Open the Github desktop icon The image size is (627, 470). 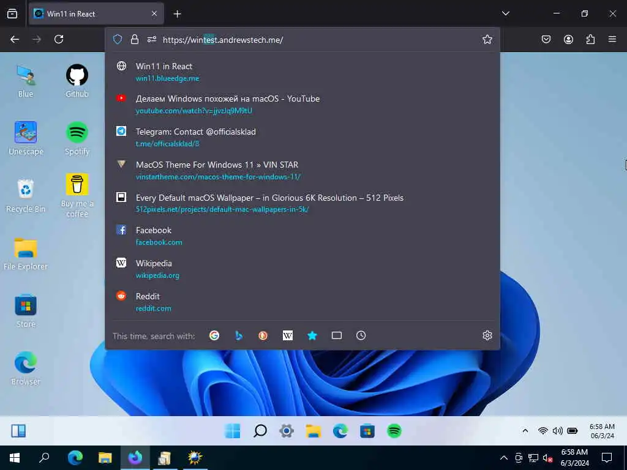pyautogui.click(x=77, y=81)
